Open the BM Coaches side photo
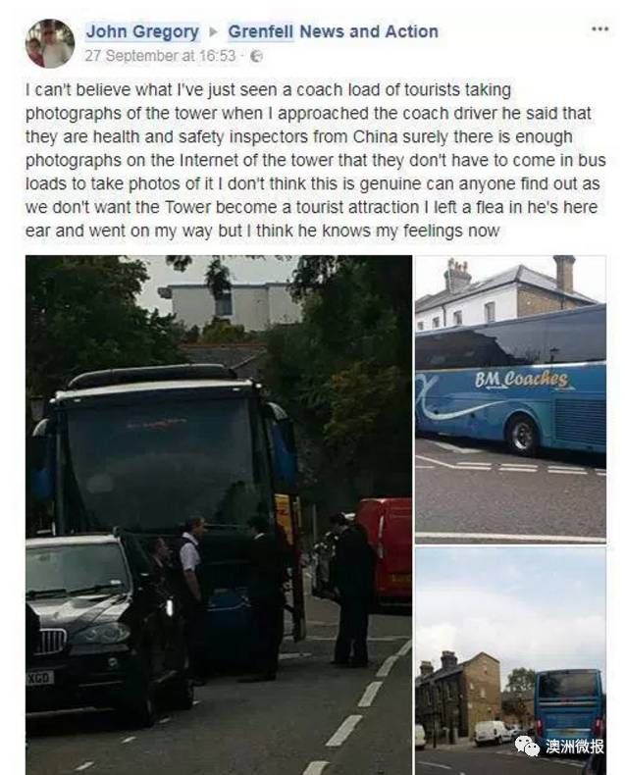625x775 pixels. (x=510, y=399)
